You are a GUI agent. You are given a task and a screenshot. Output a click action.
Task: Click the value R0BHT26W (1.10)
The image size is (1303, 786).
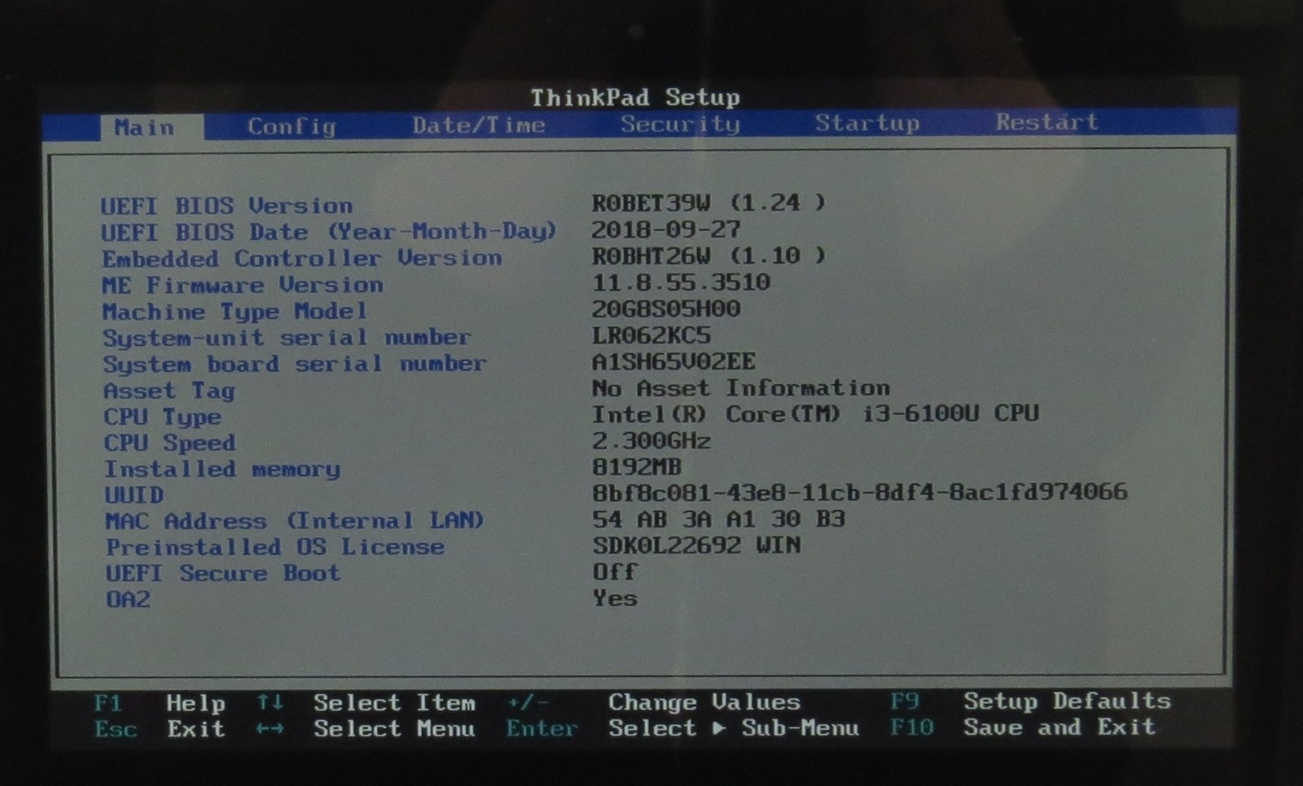coord(709,256)
